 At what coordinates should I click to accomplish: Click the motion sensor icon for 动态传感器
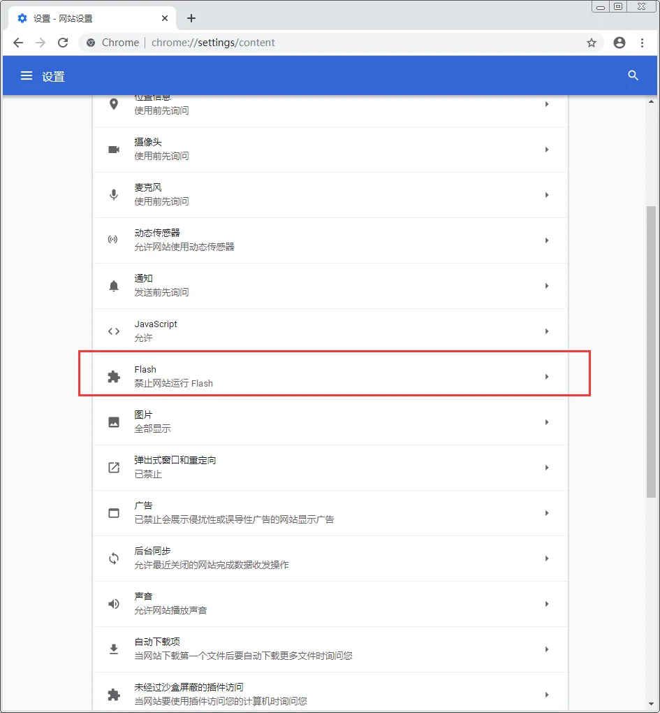(112, 239)
